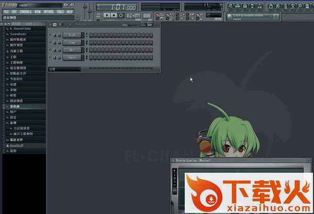
Task: Click the stop button in transport
Action: (114, 15)
